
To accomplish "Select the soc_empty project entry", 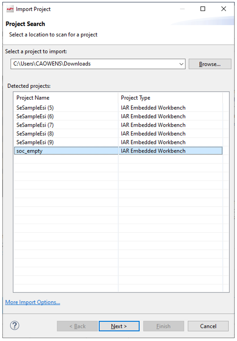I will coord(29,151).
